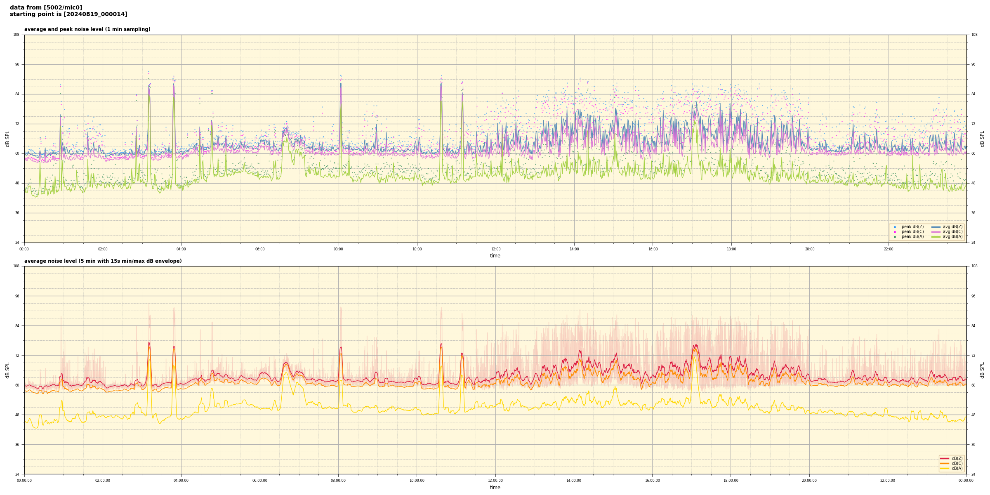This screenshot has width=990, height=495.
Task: Click the 22:00:00 tick on bottom chart
Action: pyautogui.click(x=888, y=481)
